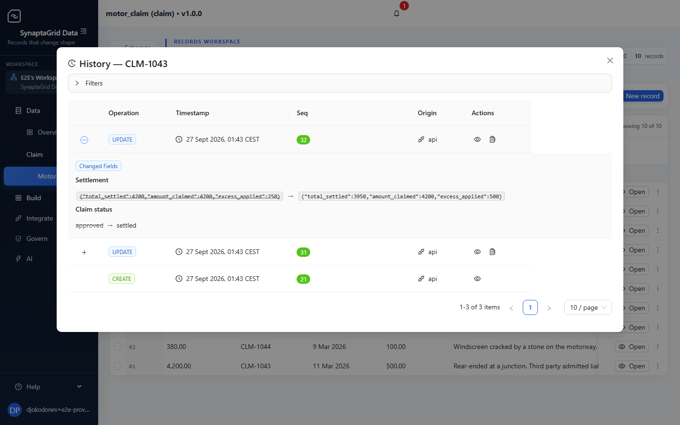Screen dimensions: 680x425
Task: Select page 1 in pagination
Action: [x=530, y=307]
